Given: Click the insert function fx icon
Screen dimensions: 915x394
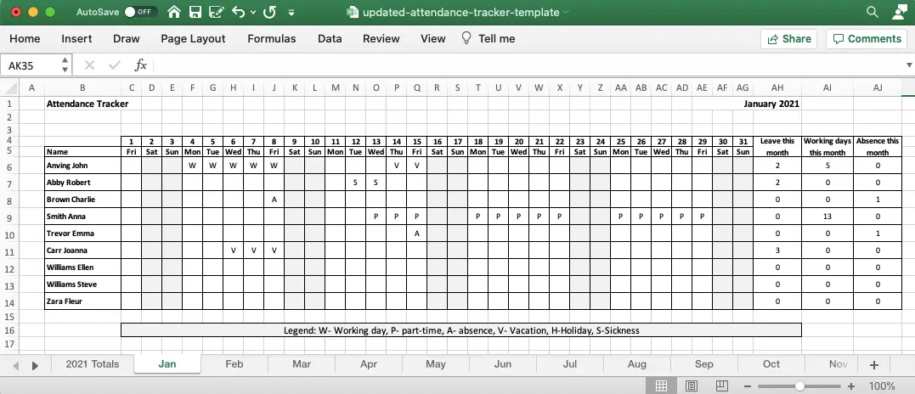Looking at the screenshot, I should [x=141, y=65].
